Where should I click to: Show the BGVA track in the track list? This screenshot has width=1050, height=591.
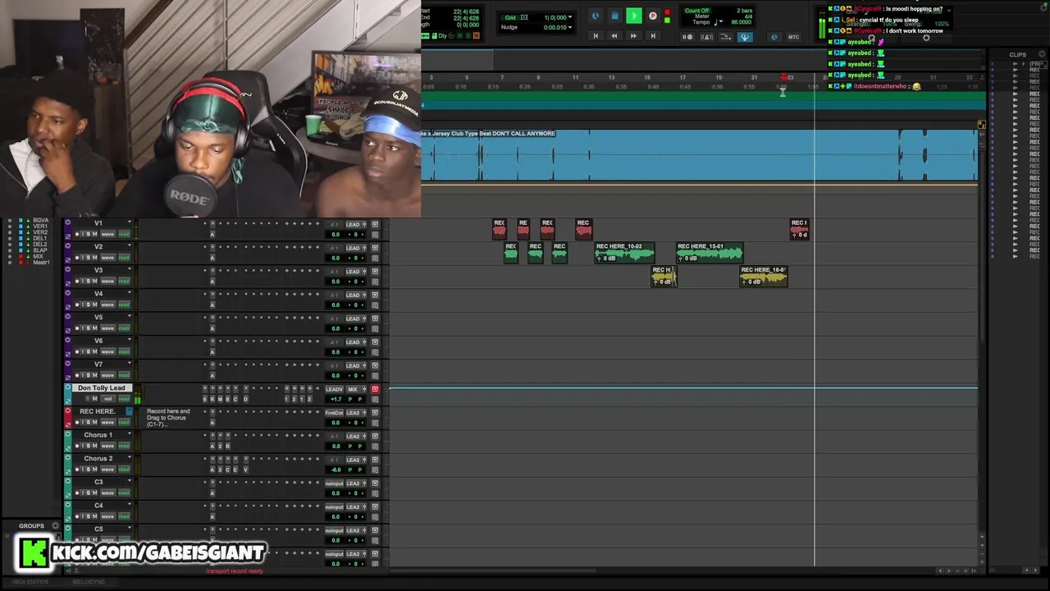click(x=40, y=220)
